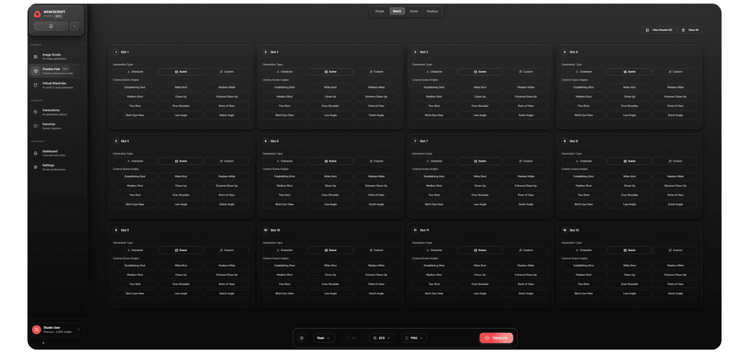Switch Slot 6 to Custom generation type

point(376,160)
